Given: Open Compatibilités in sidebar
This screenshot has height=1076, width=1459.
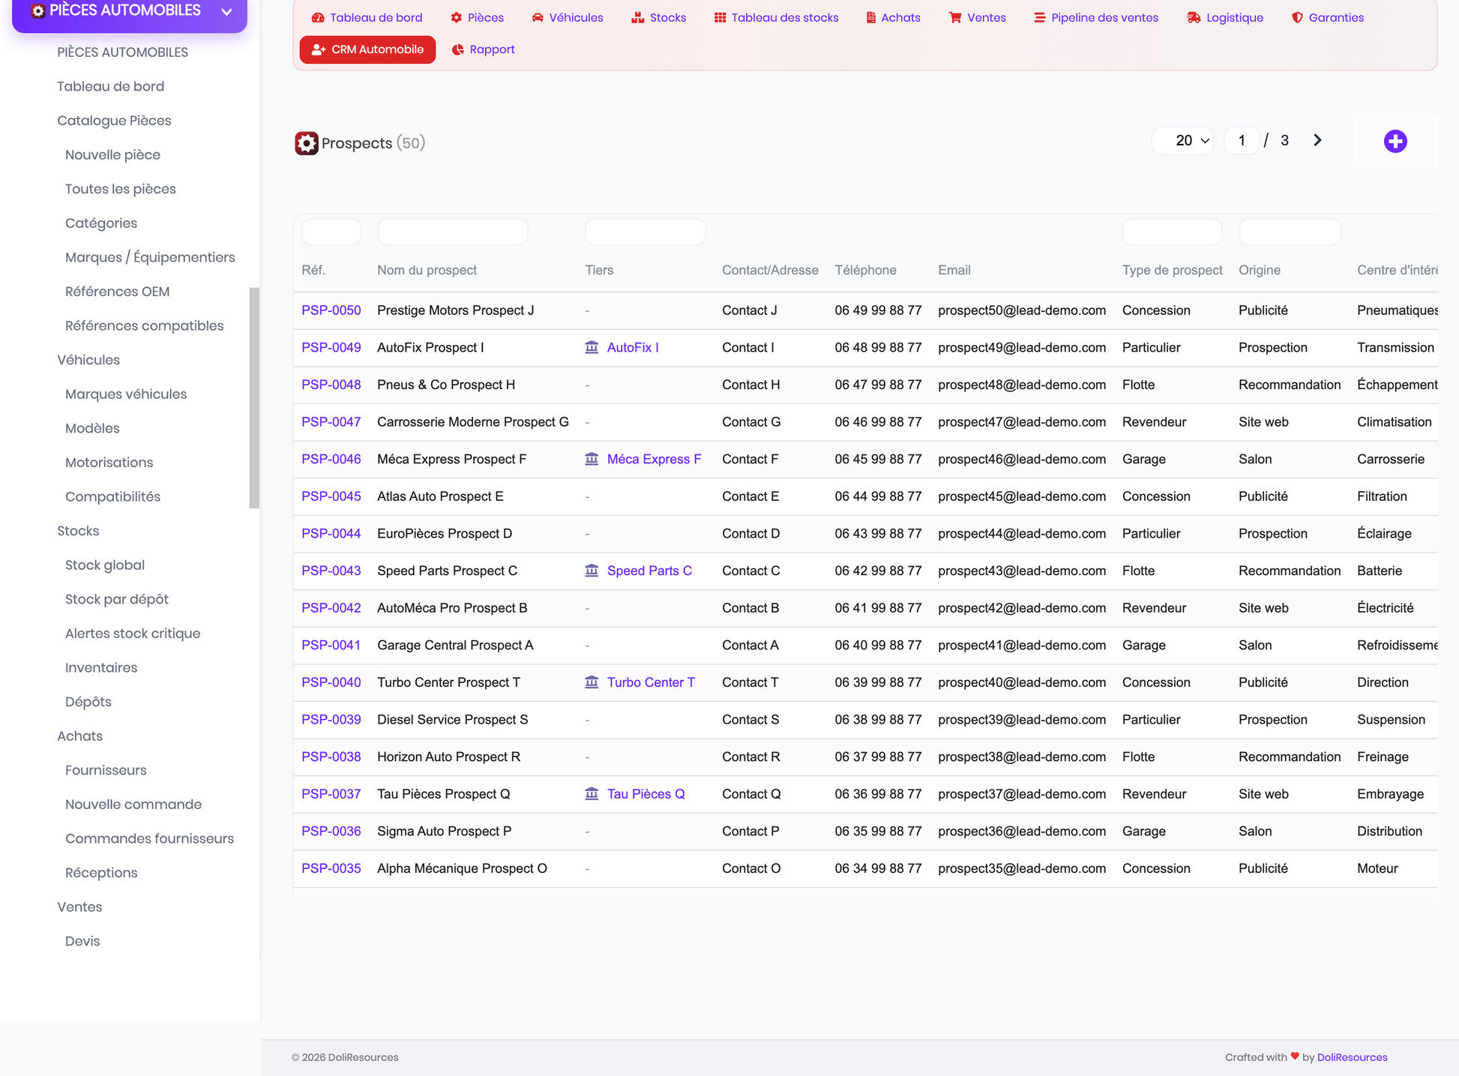Looking at the screenshot, I should 112,497.
